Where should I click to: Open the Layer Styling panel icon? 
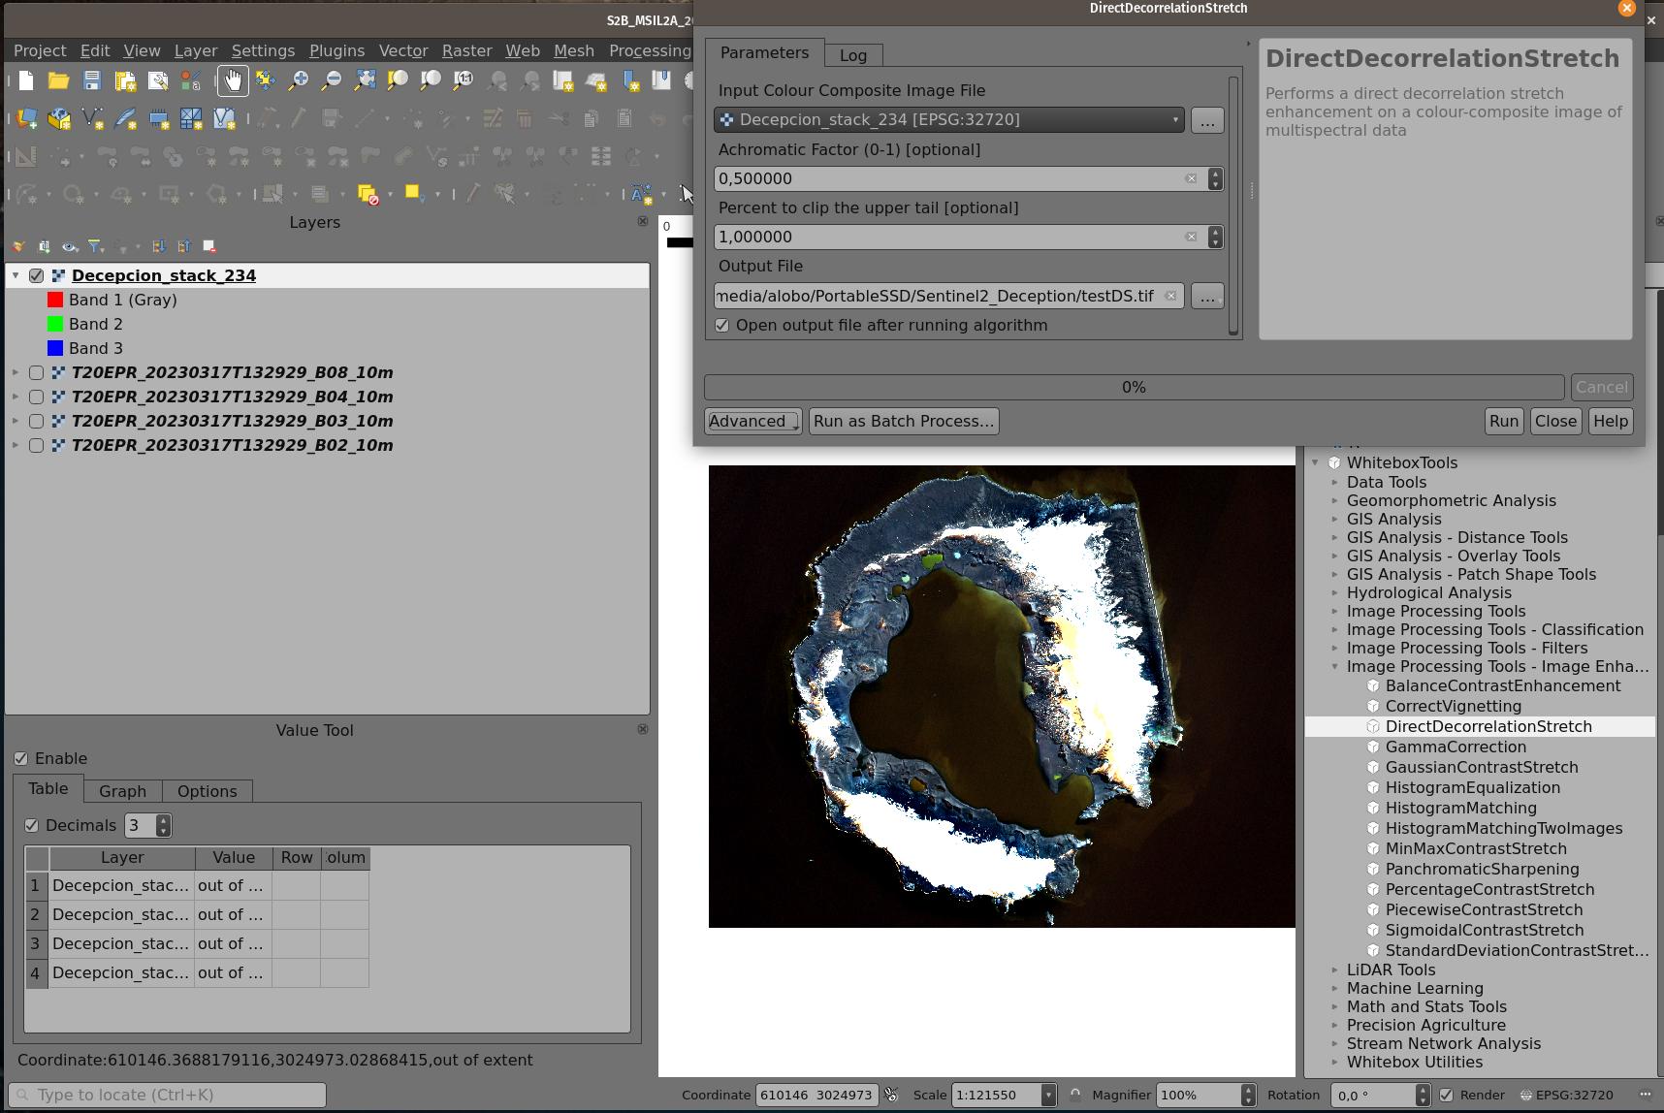19,246
